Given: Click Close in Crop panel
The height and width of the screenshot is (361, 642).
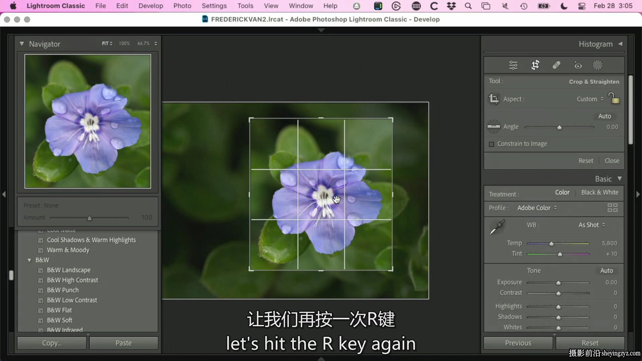Looking at the screenshot, I should [612, 160].
